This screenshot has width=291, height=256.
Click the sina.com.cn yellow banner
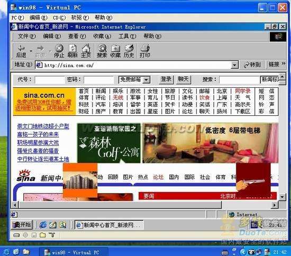pos(44,102)
